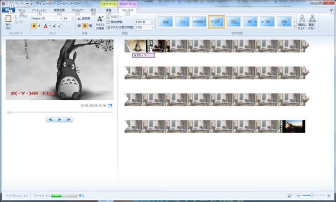Step to the previous frame
The width and height of the screenshot is (336, 202).
pyautogui.click(x=51, y=120)
